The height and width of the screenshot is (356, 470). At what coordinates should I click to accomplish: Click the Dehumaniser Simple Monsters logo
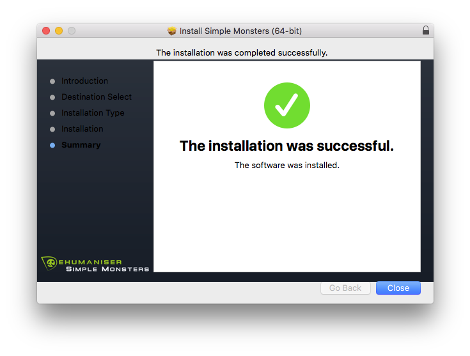(95, 264)
